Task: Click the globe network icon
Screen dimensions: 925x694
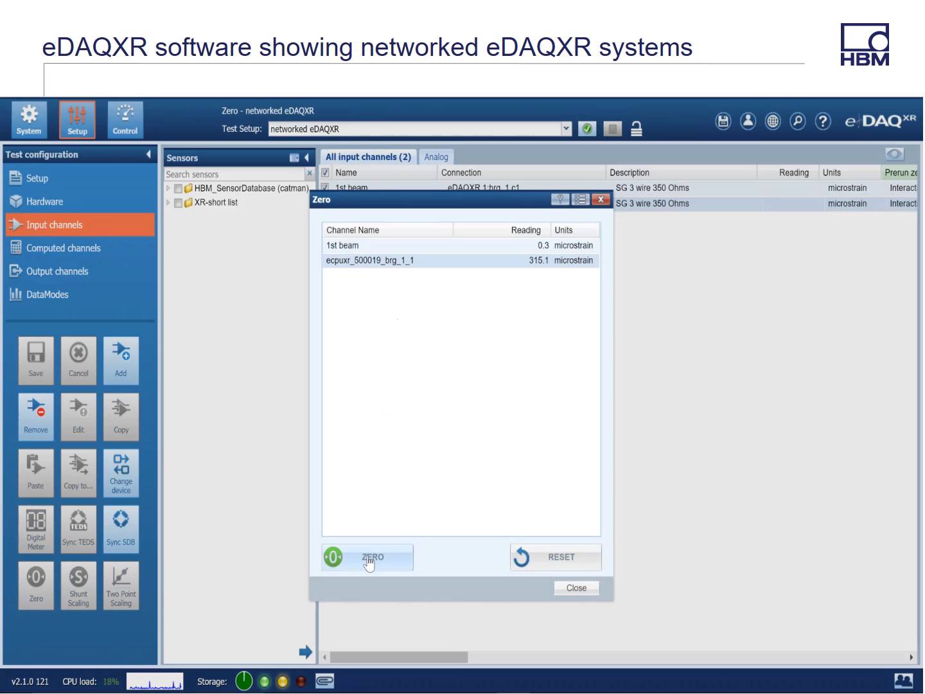Action: click(x=773, y=121)
